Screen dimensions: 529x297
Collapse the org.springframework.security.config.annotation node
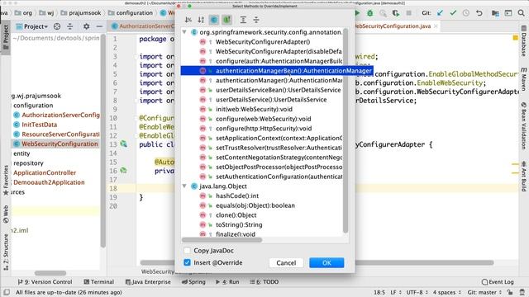tap(184, 32)
